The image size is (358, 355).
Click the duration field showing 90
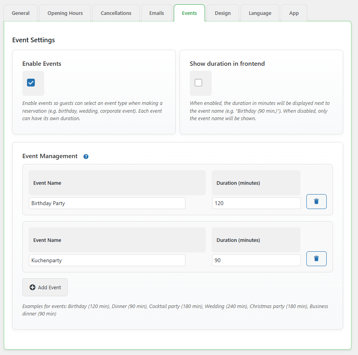pos(256,260)
